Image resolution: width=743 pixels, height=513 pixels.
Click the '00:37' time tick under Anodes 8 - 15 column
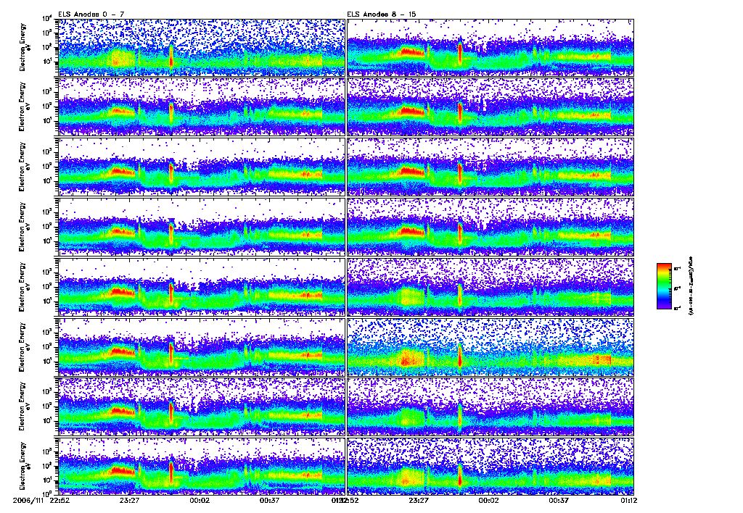click(559, 500)
